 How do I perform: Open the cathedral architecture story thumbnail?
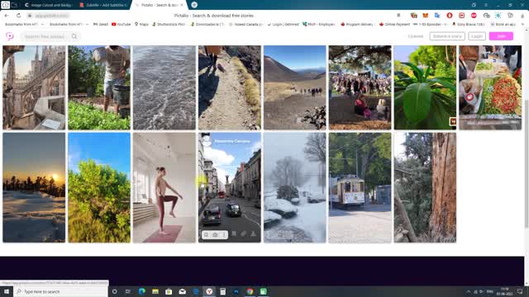tap(34, 87)
